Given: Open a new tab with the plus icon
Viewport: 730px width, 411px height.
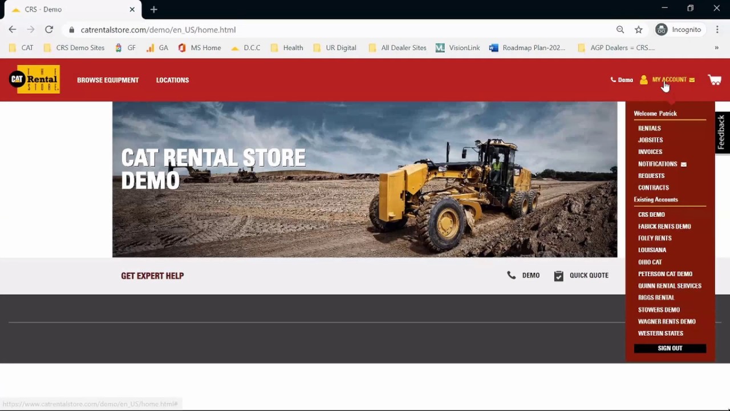Looking at the screenshot, I should click(153, 9).
